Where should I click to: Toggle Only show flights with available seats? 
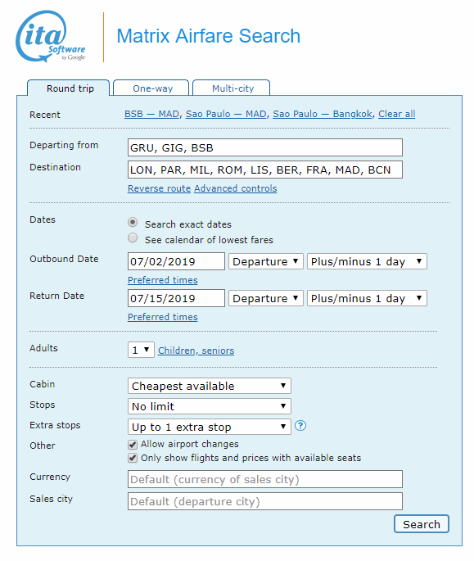133,459
